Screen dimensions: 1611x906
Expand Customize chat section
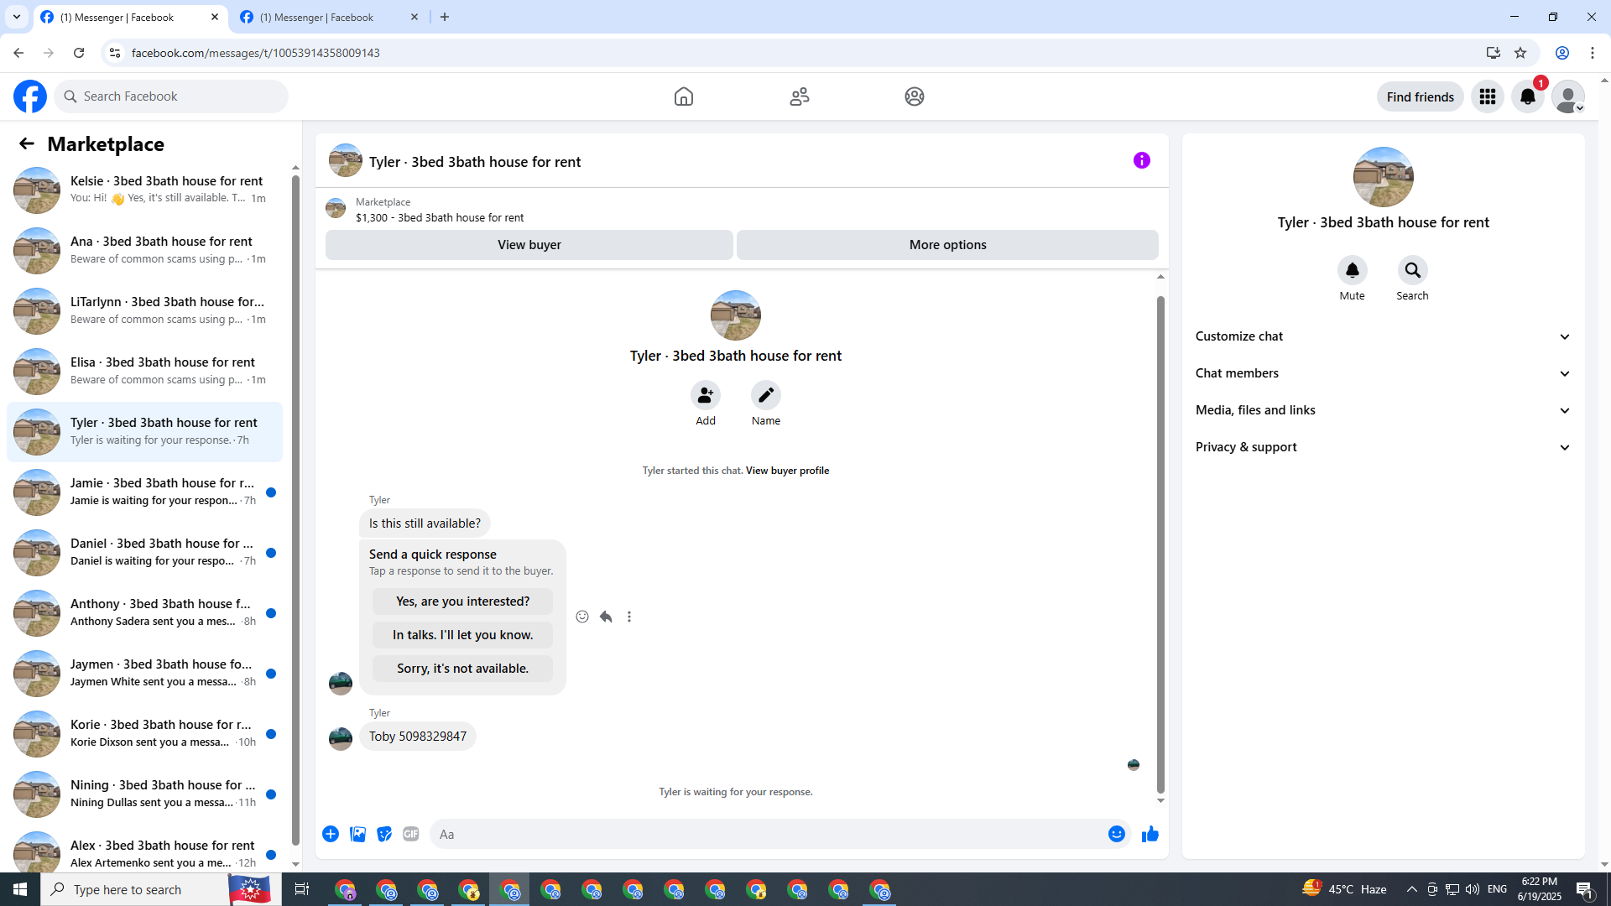point(1383,336)
